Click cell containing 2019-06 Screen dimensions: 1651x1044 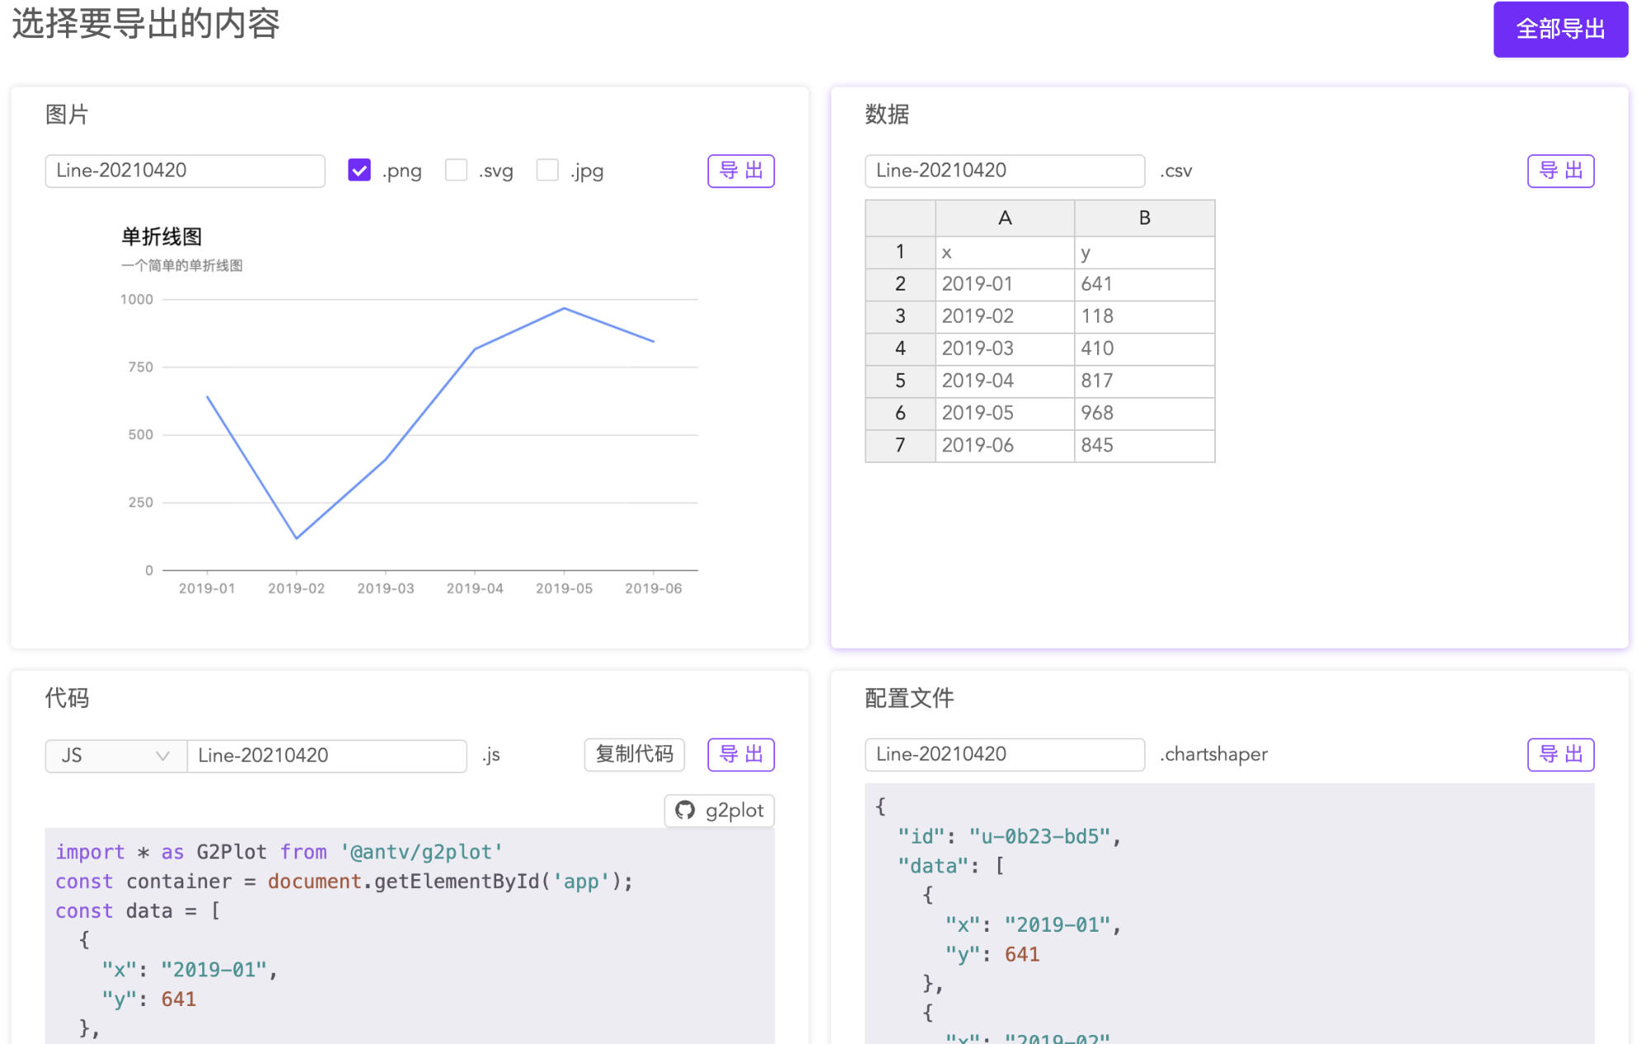1005,445
